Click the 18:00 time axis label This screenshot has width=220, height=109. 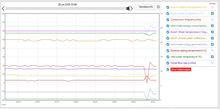point(76,102)
